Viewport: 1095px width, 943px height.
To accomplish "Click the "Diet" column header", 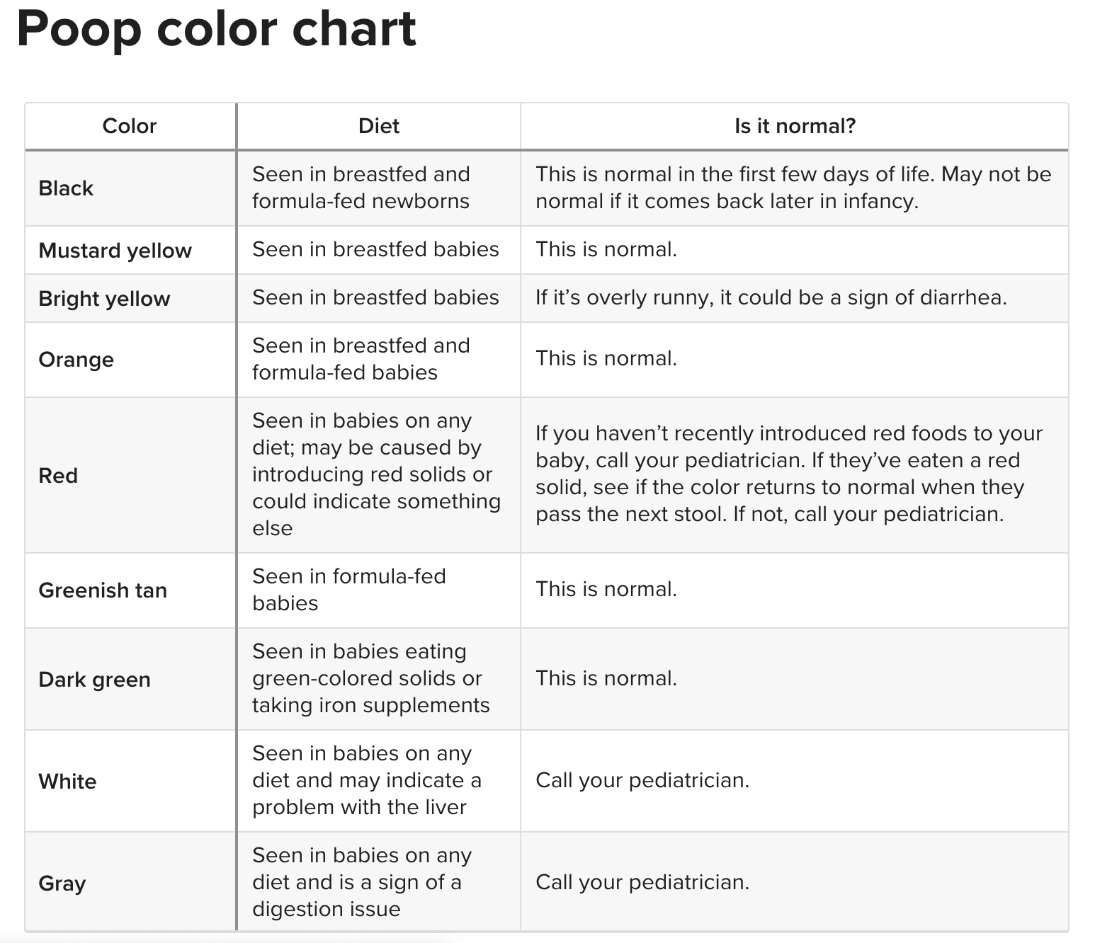I will pyautogui.click(x=378, y=126).
